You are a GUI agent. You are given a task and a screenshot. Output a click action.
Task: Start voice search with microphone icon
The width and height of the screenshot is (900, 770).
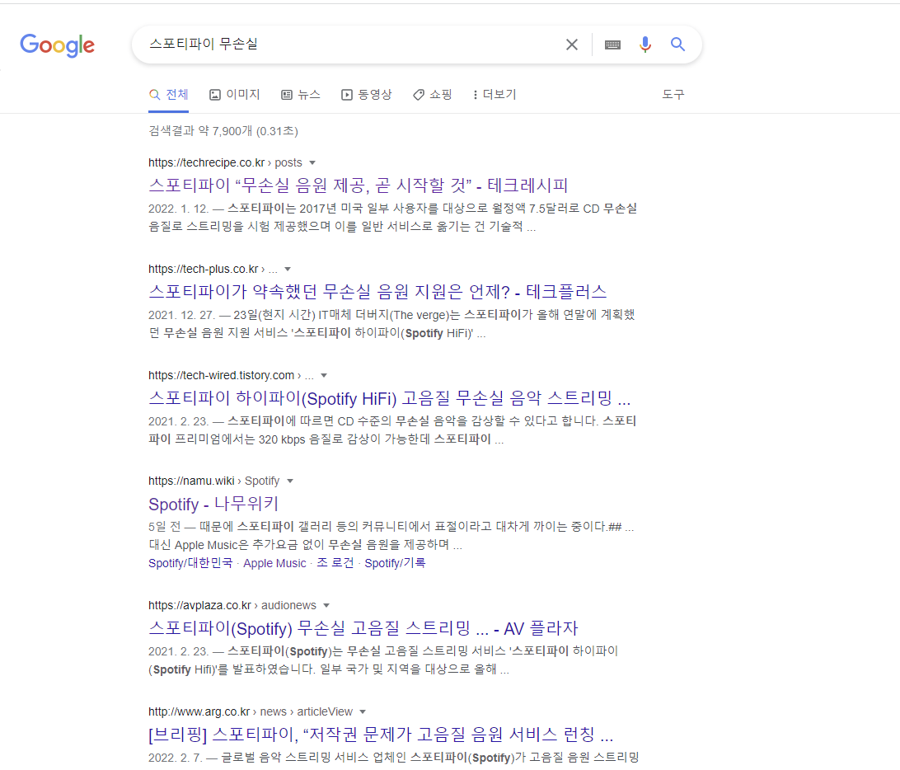coord(645,45)
